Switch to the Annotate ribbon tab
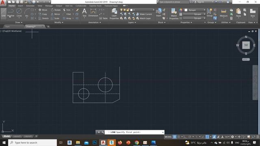 (30, 6)
